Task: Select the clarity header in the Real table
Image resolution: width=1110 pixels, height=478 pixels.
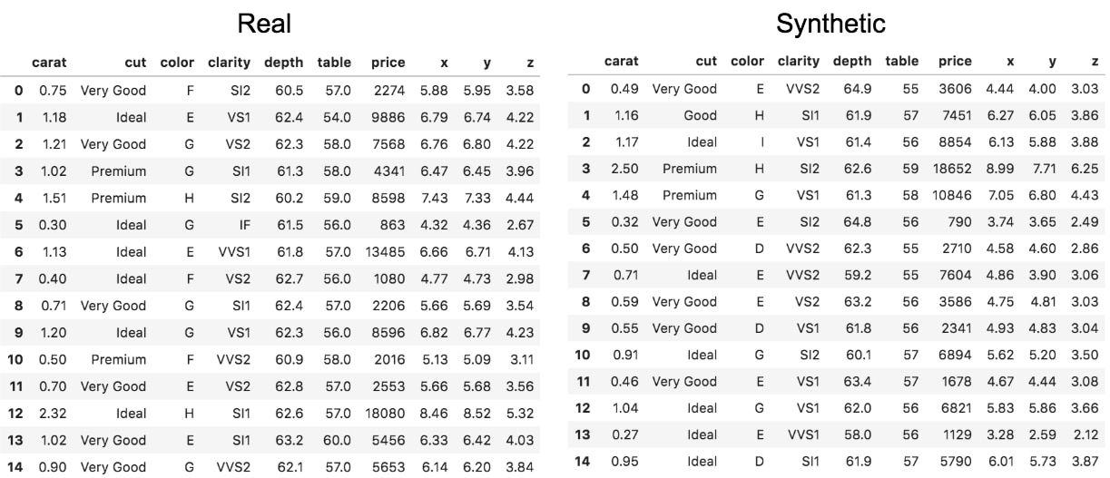Action: click(228, 63)
